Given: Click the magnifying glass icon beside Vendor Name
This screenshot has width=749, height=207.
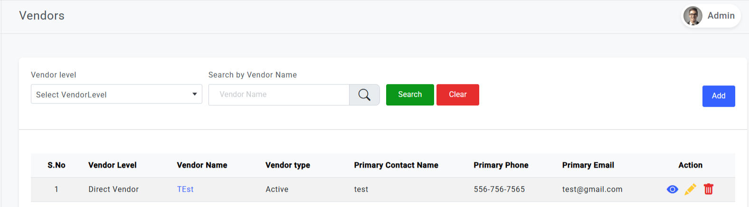Looking at the screenshot, I should coord(364,95).
